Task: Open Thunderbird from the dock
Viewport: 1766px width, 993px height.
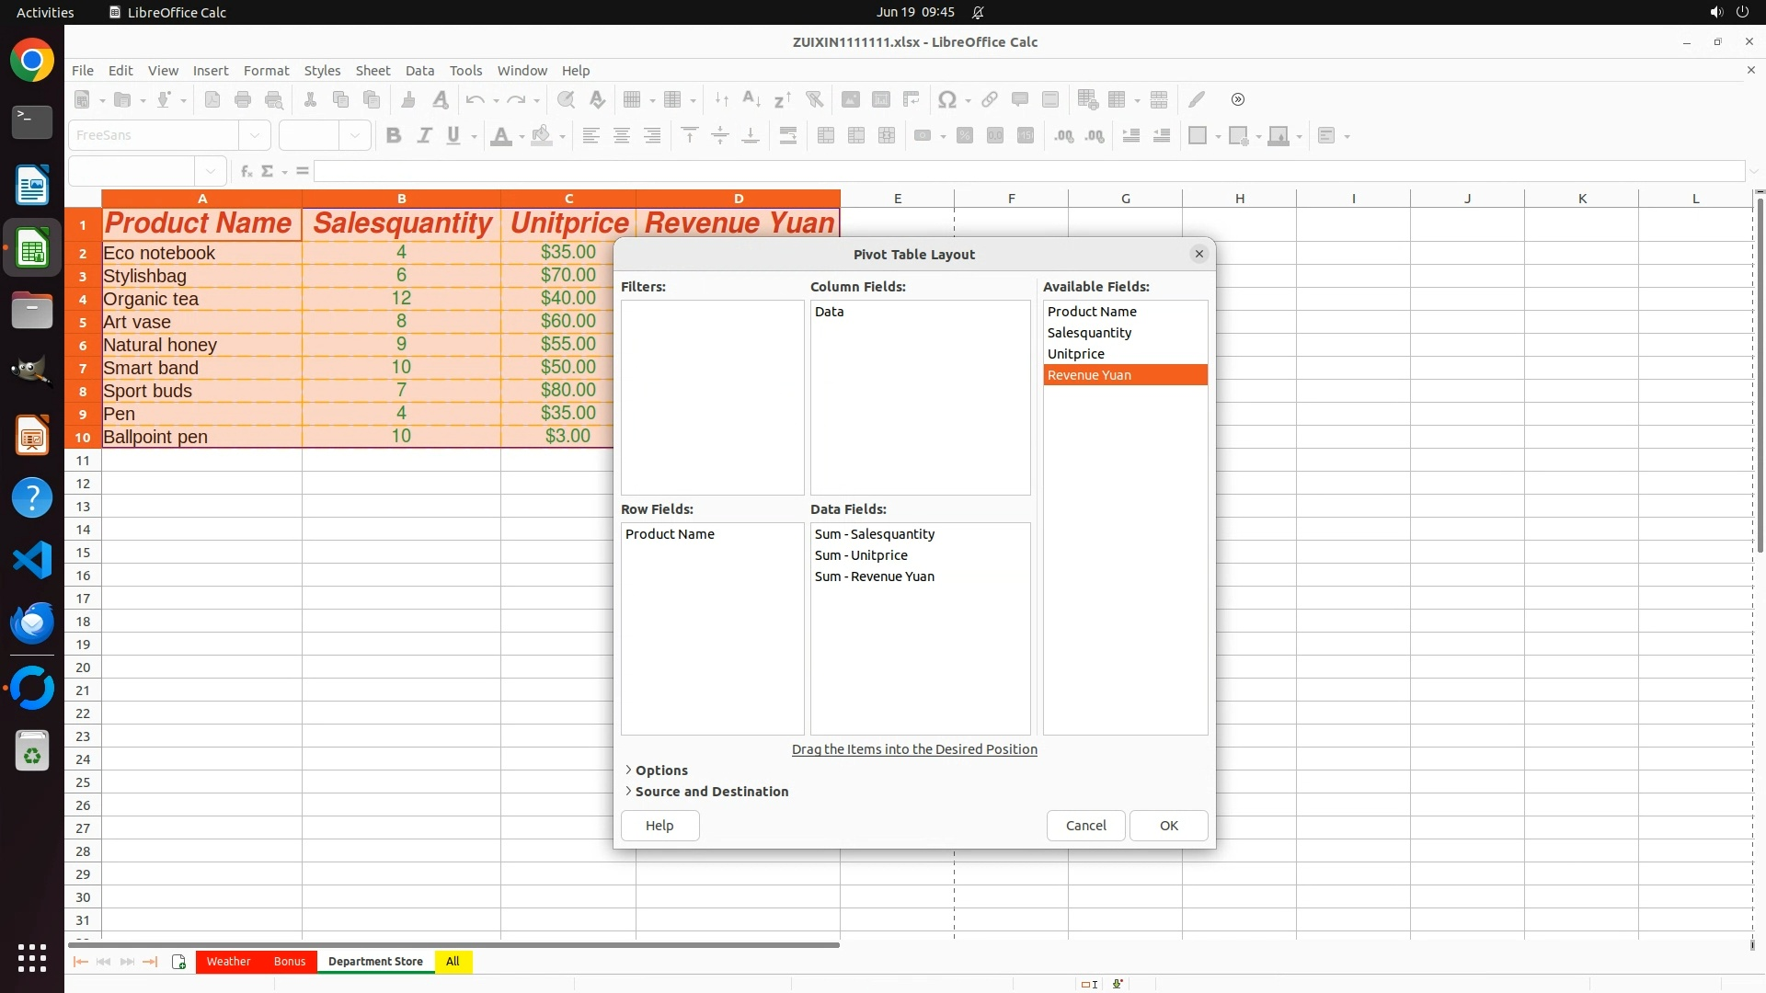Action: 32,623
